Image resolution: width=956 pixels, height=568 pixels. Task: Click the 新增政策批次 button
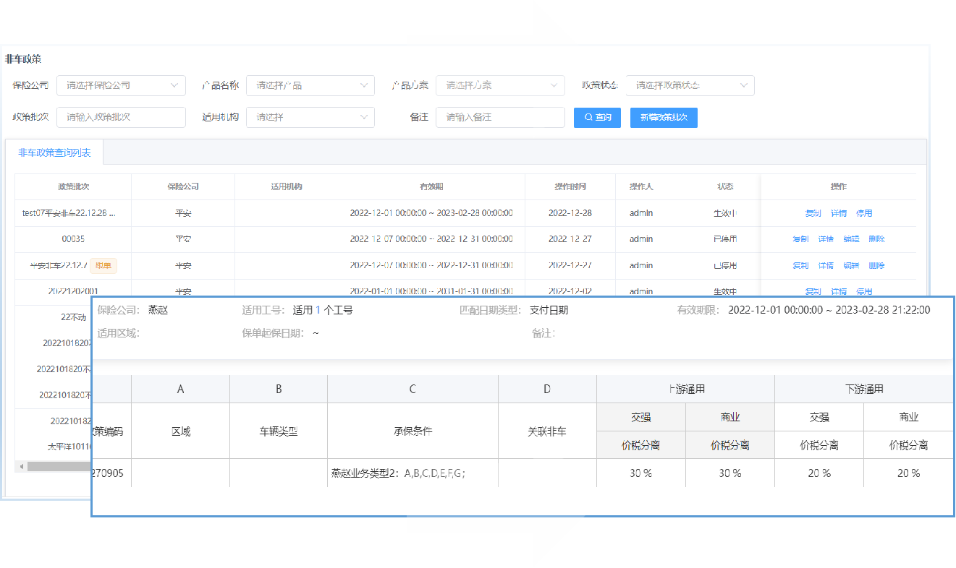point(664,117)
